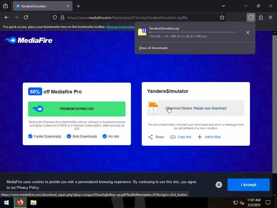This screenshot has width=277, height=208.
Task: Click the YandereSimulator file title heading
Action: point(168,91)
